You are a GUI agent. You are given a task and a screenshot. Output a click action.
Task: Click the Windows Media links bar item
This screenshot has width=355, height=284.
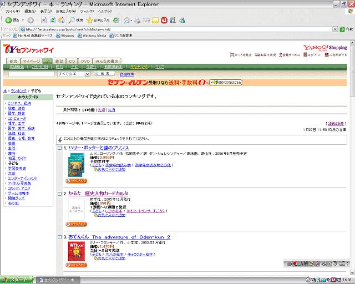point(92,36)
